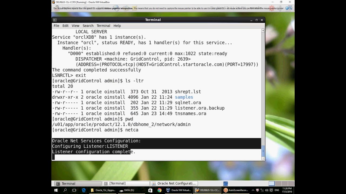Viewport: 346px width, 194px height.
Task: Switch to AutoScreenRecorder taskbar item
Action: [236, 190]
